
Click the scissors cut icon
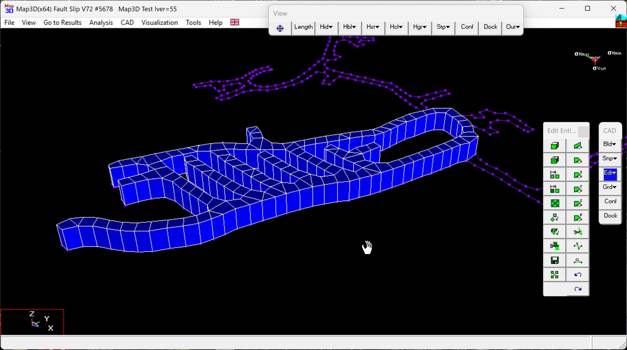[578, 232]
